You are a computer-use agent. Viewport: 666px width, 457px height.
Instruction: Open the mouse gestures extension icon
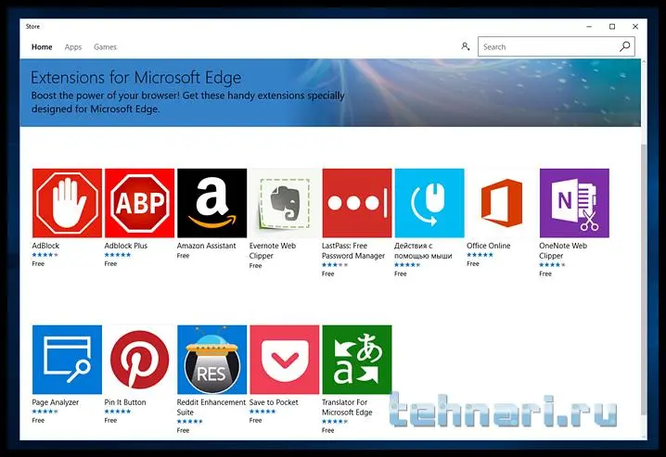tap(429, 203)
